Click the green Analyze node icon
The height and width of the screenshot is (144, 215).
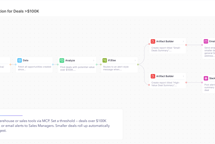pos(62,60)
